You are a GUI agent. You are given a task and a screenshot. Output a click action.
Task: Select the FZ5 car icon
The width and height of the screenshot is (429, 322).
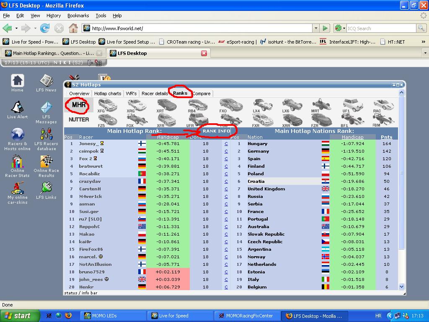[x=107, y=120]
